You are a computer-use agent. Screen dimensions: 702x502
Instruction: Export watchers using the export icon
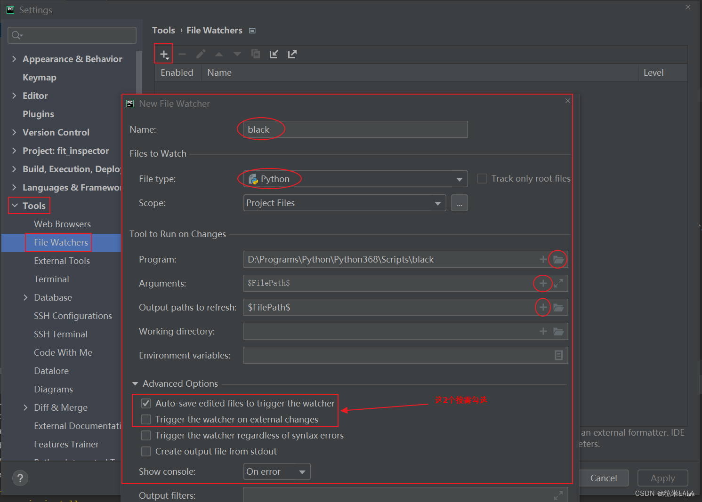point(292,54)
